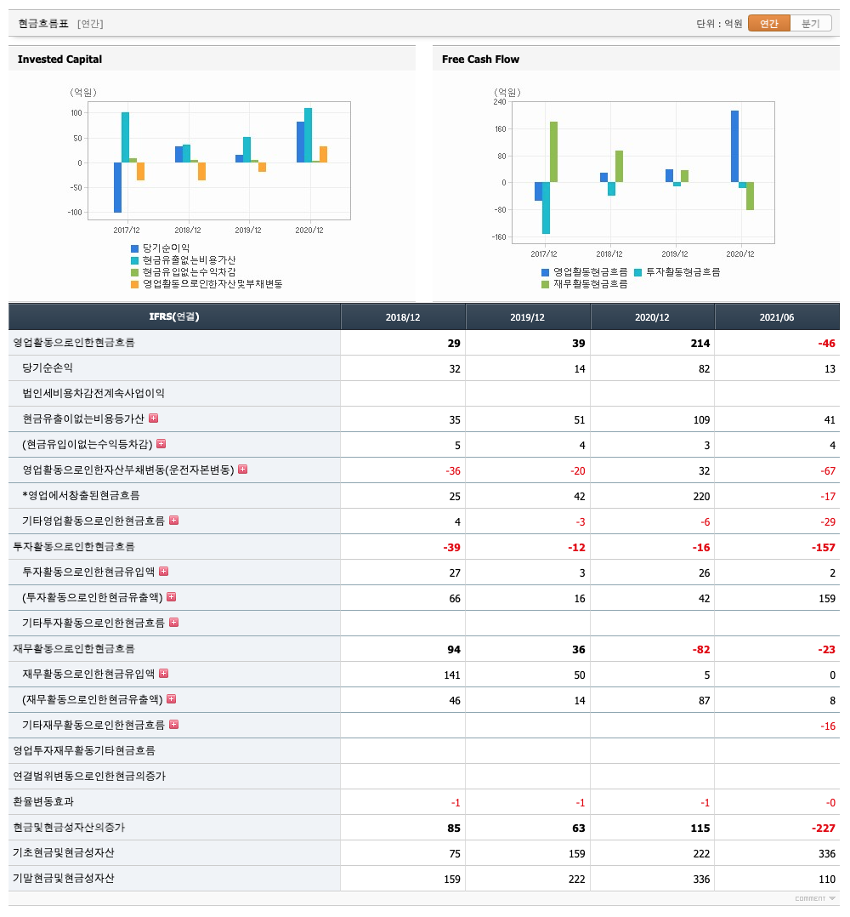
Task: Click the 2019/12 column header
Action: coord(528,317)
